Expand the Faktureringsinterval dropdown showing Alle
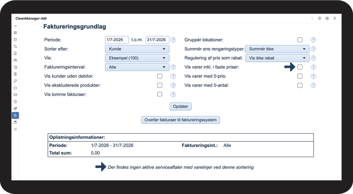Screen dimensions: 353x194 coord(137,67)
